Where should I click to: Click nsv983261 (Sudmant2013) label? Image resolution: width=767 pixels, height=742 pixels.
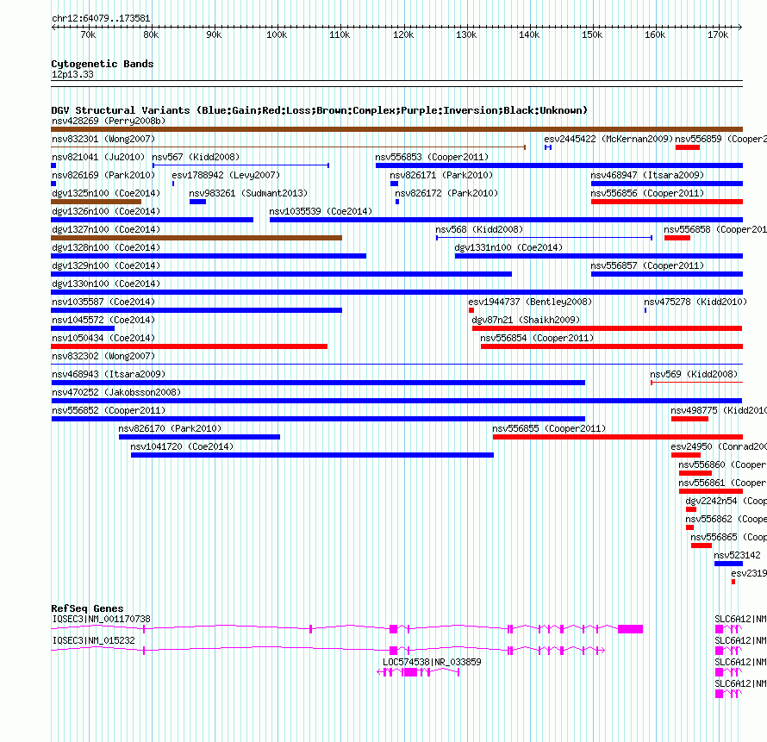pyautogui.click(x=248, y=193)
